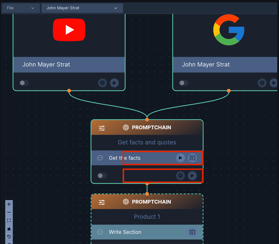The image size is (279, 244).
Task: Toggle the switch on the Google node
Action: pos(184,83)
